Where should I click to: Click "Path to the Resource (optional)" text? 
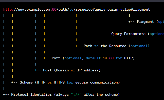117,46
